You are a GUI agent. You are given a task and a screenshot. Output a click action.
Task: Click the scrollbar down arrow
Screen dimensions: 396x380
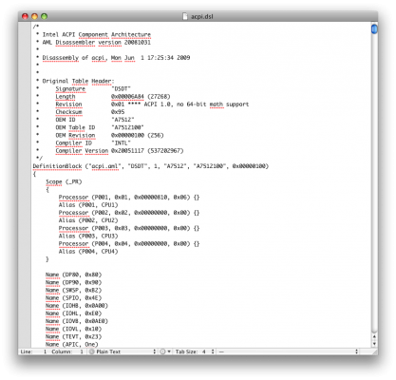coord(374,344)
